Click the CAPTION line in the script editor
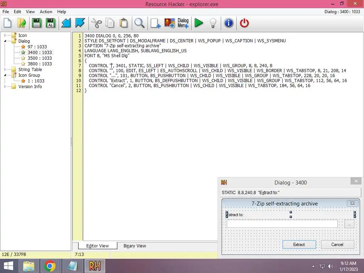 (x=123, y=46)
